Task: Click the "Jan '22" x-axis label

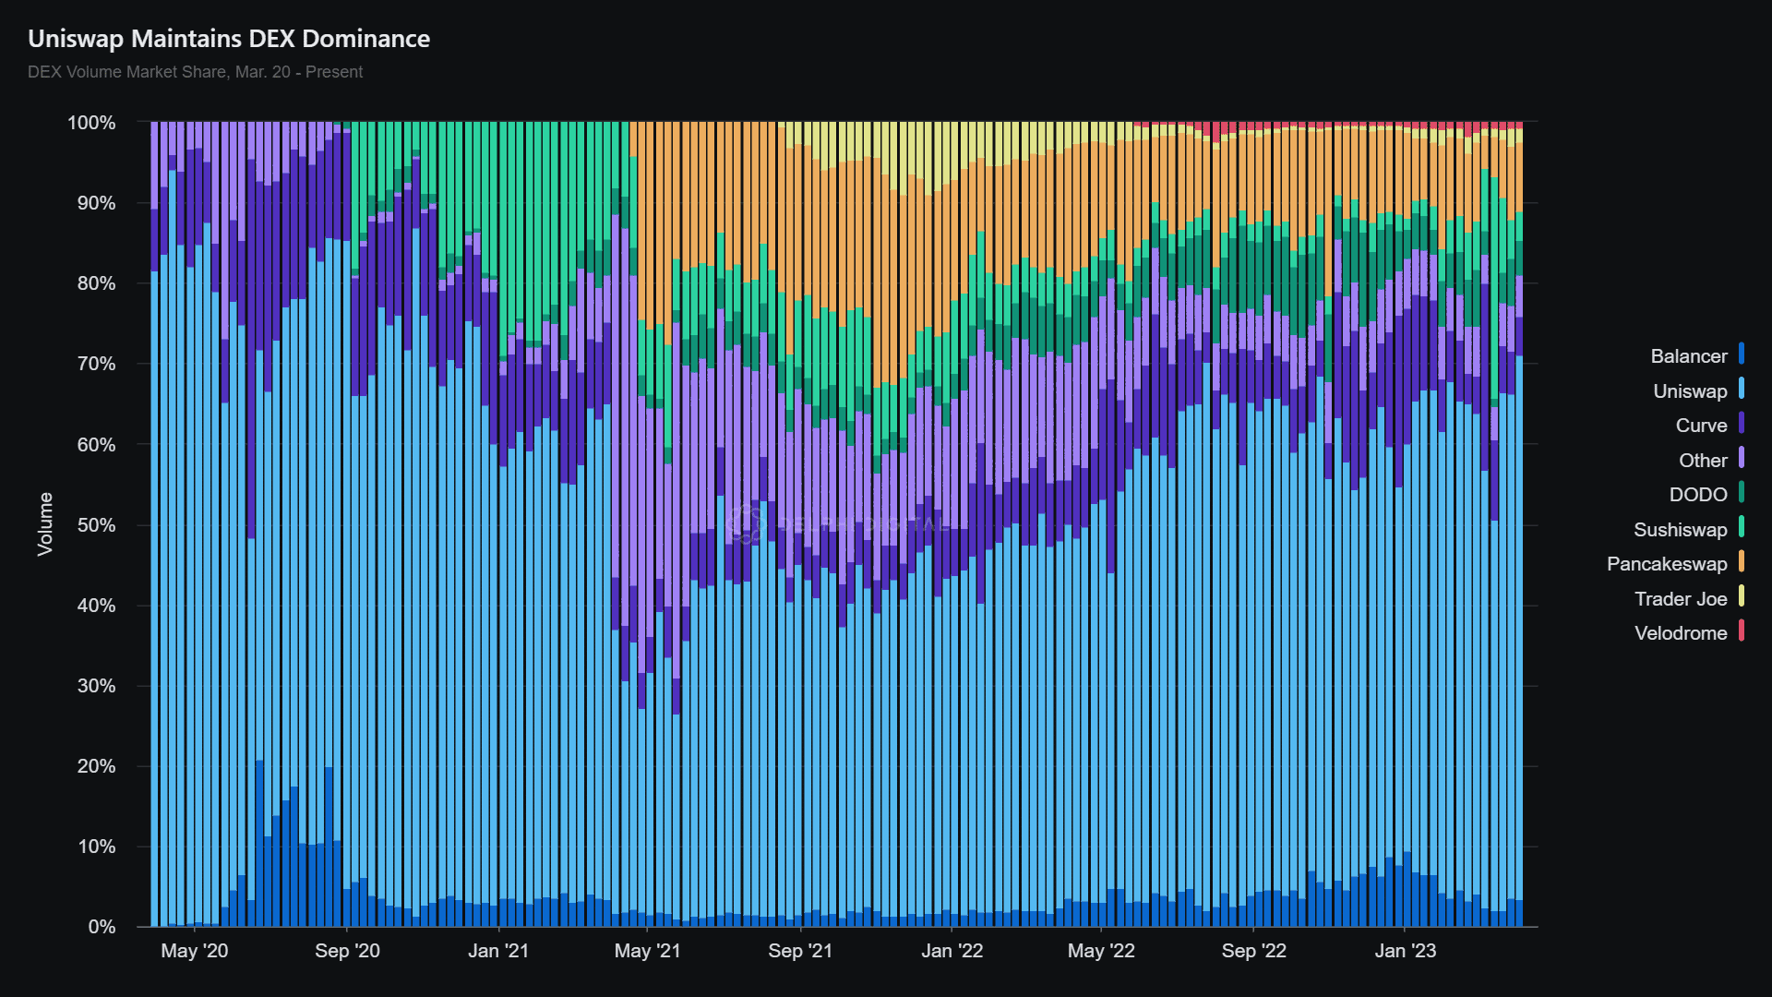Action: (x=952, y=951)
